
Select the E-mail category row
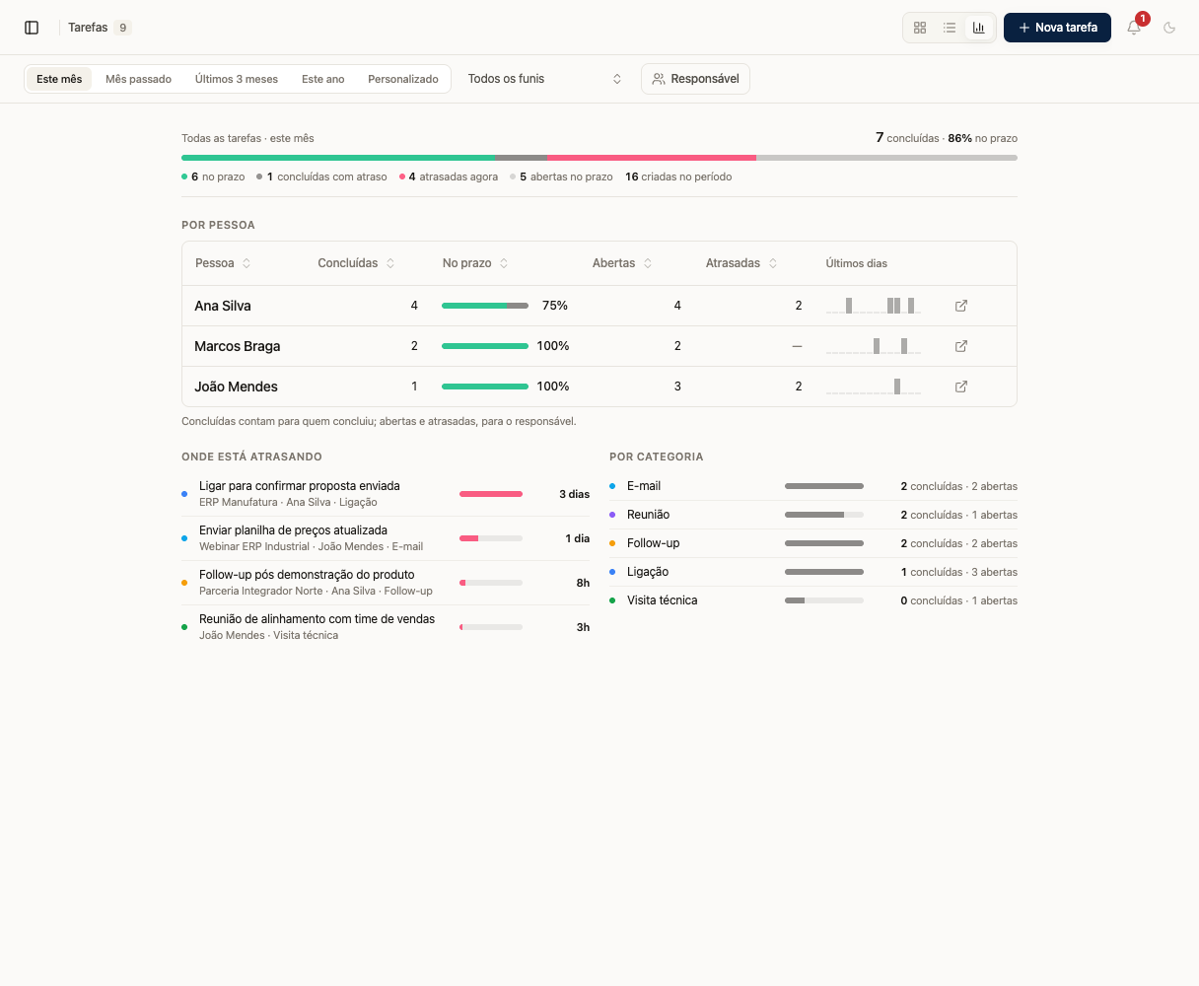tap(813, 486)
